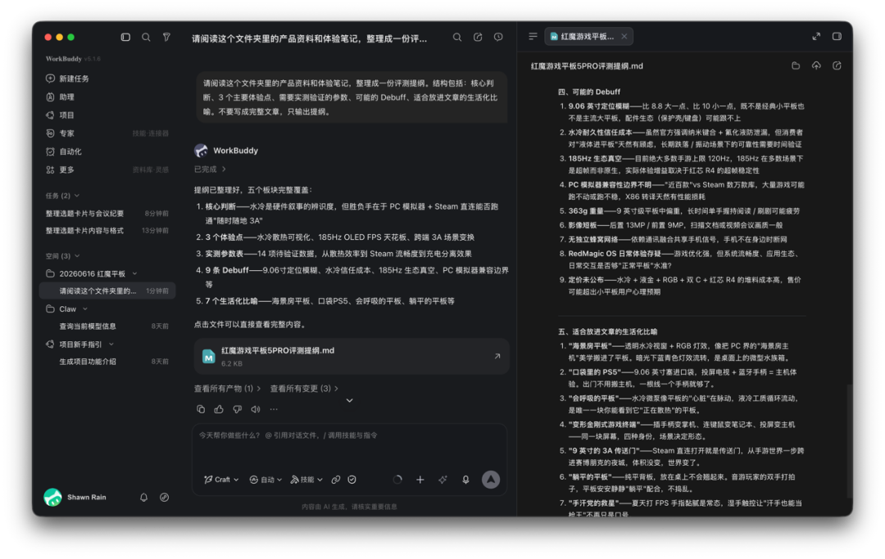
Task: Open the file's folder location icon
Action: click(x=796, y=66)
